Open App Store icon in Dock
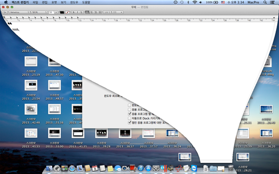The image size is (279, 174). tap(148, 168)
